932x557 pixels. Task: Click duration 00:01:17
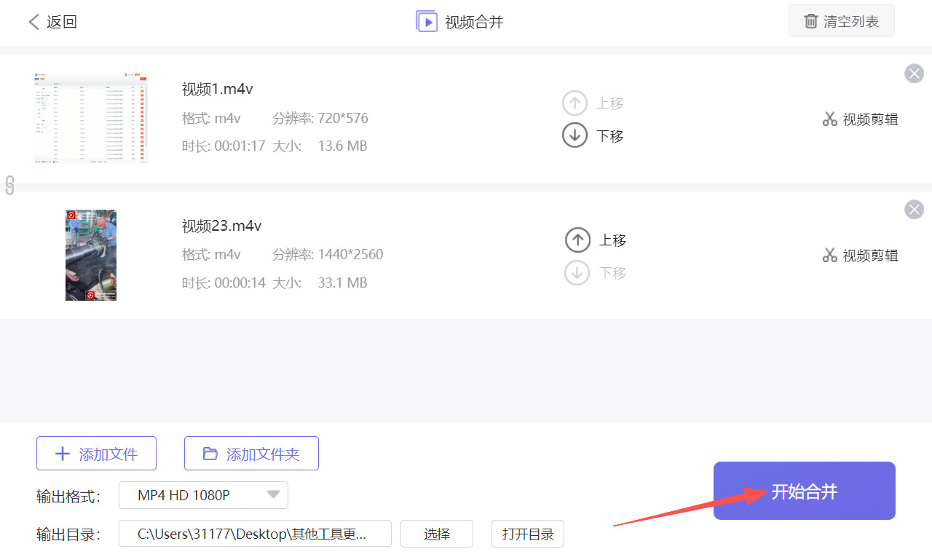pyautogui.click(x=240, y=146)
